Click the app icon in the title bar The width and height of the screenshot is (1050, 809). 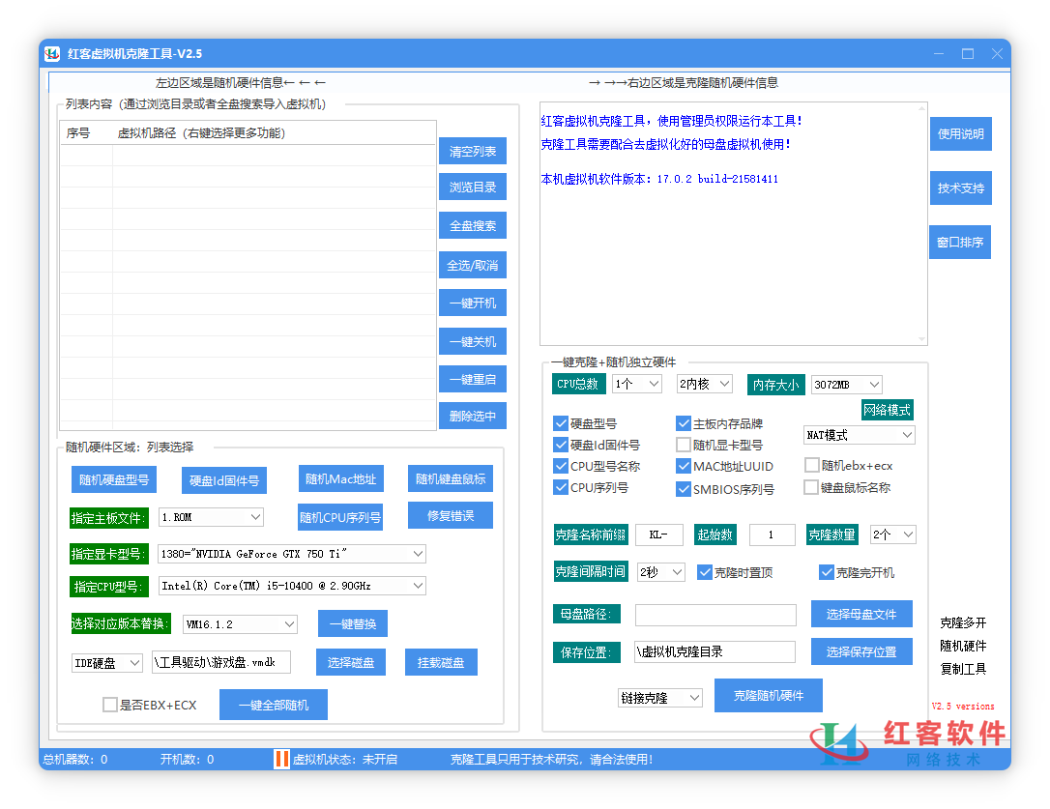pyautogui.click(x=52, y=53)
